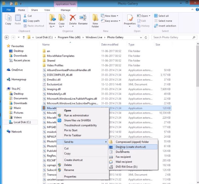Sort by the Date modified column header

pyautogui.click(x=110, y=45)
